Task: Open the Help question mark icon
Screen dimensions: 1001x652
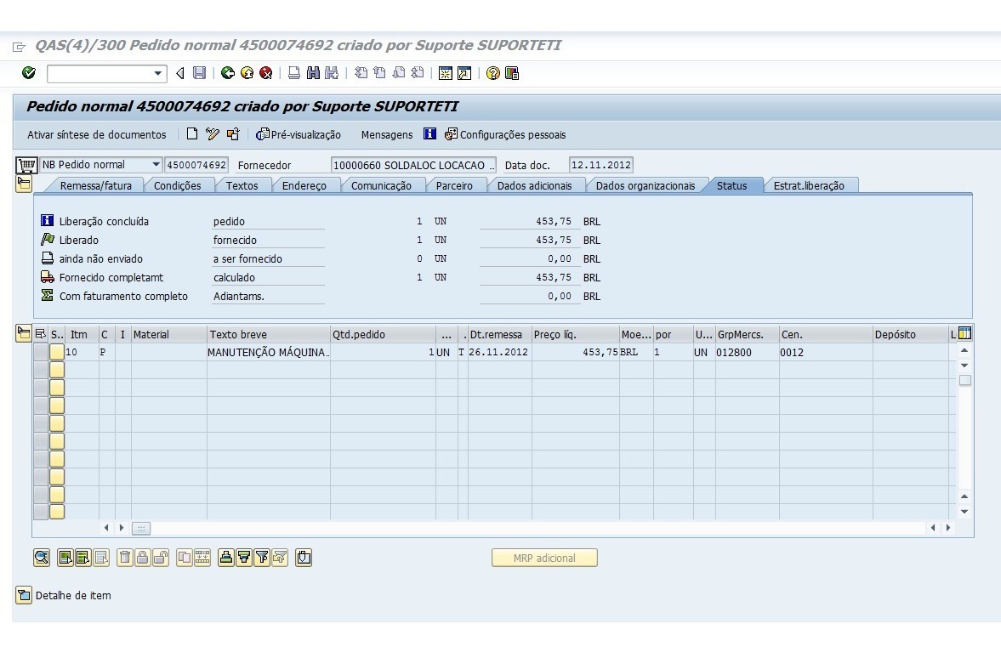Action: tap(492, 73)
